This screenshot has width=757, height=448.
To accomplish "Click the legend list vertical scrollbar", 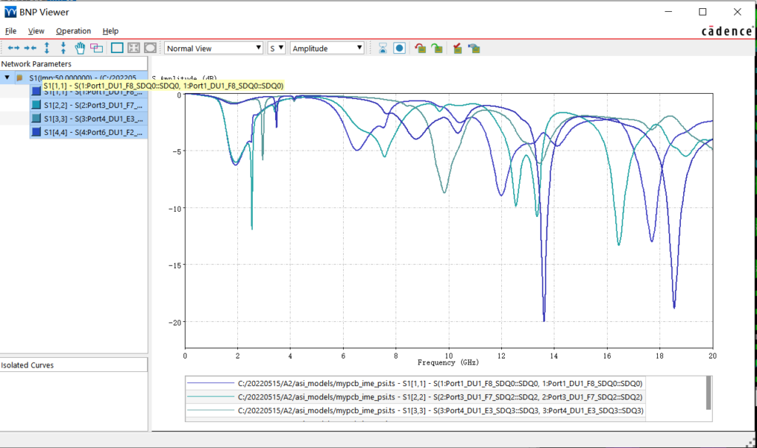I will (709, 393).
